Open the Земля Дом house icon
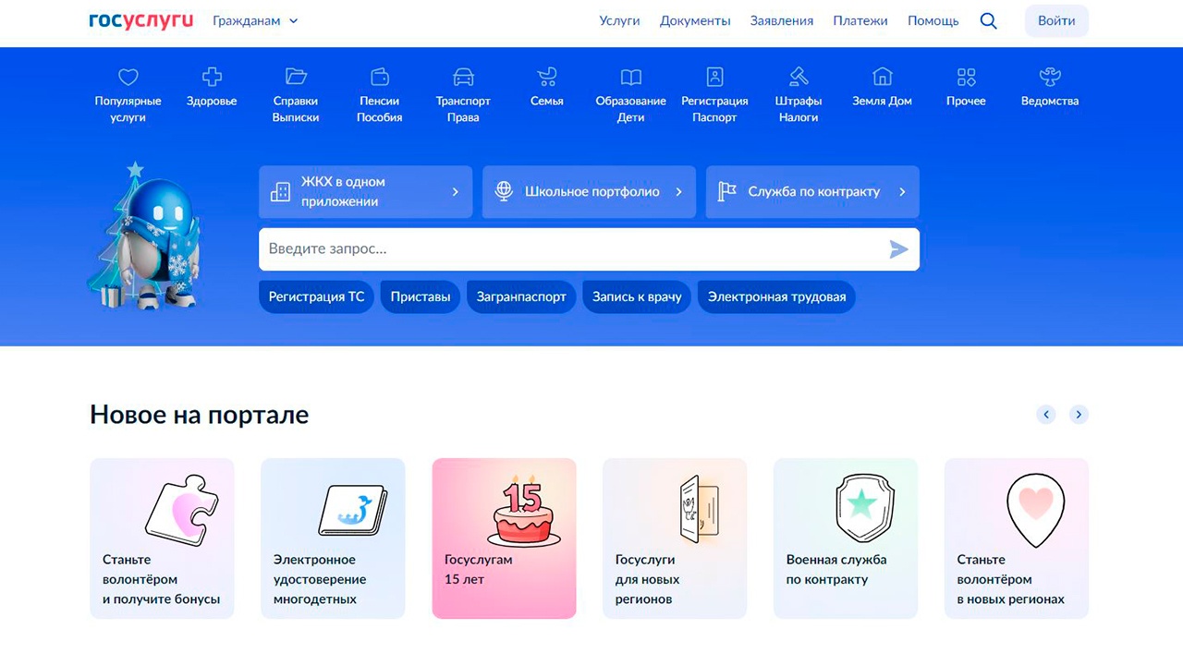This screenshot has width=1183, height=665. (883, 77)
